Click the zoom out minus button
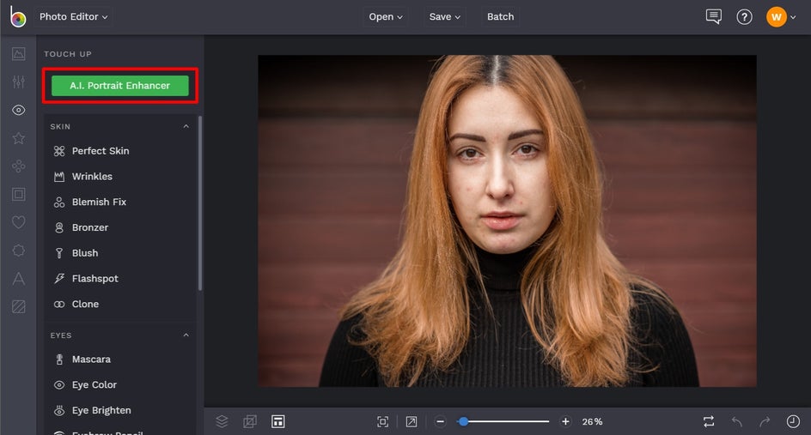Image resolution: width=811 pixels, height=435 pixels. (x=440, y=421)
